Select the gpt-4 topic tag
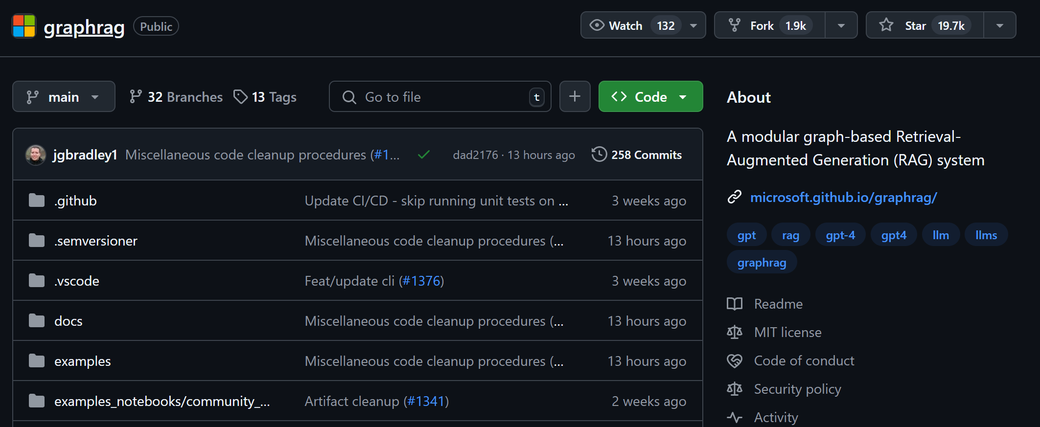The width and height of the screenshot is (1040, 427). click(x=840, y=235)
